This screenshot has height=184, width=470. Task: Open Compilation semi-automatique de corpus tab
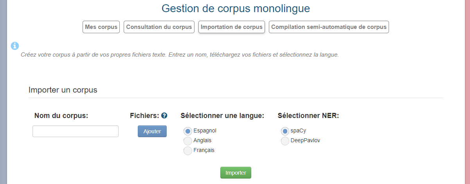pos(329,27)
